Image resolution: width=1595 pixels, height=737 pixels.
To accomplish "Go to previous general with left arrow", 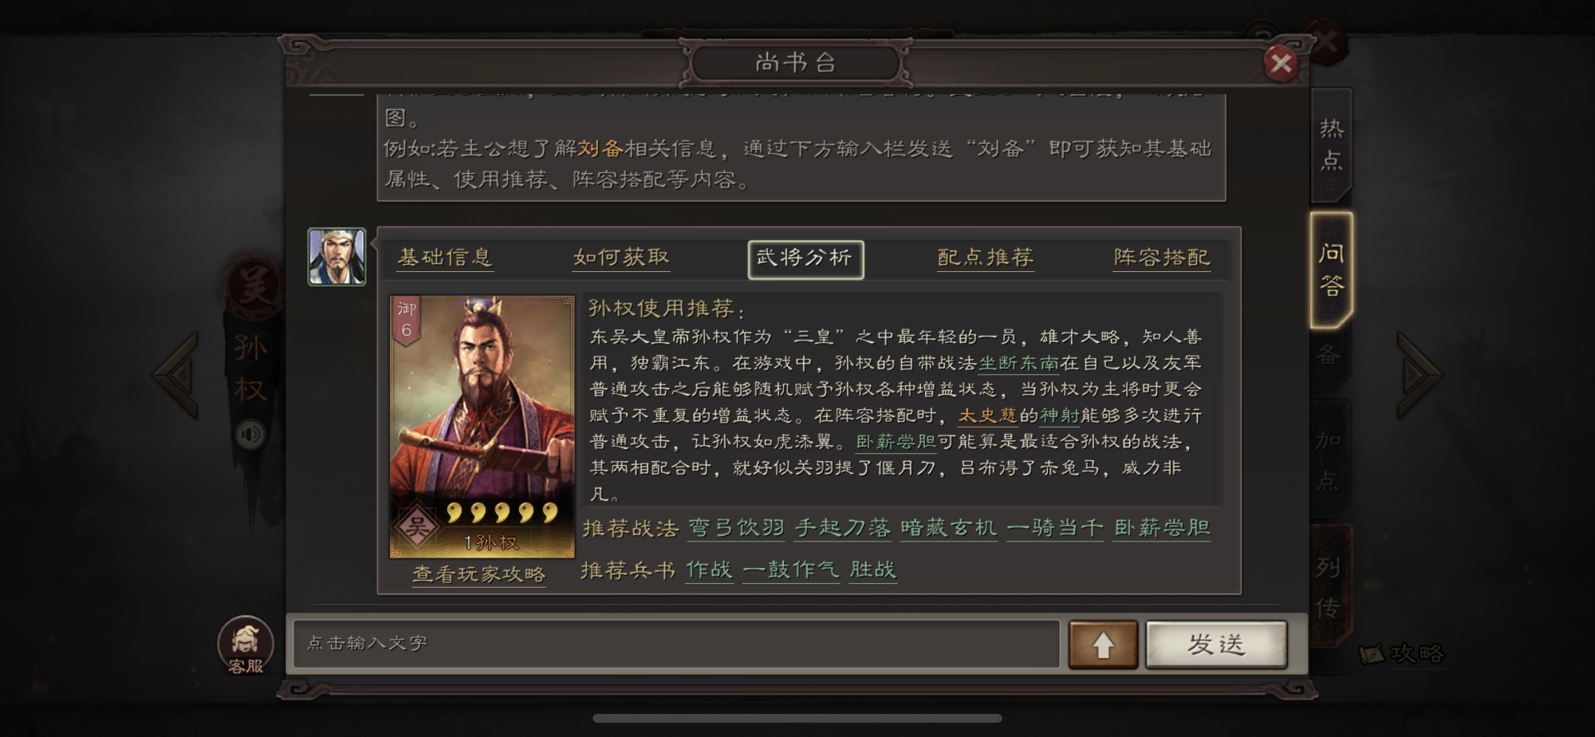I will (x=177, y=375).
